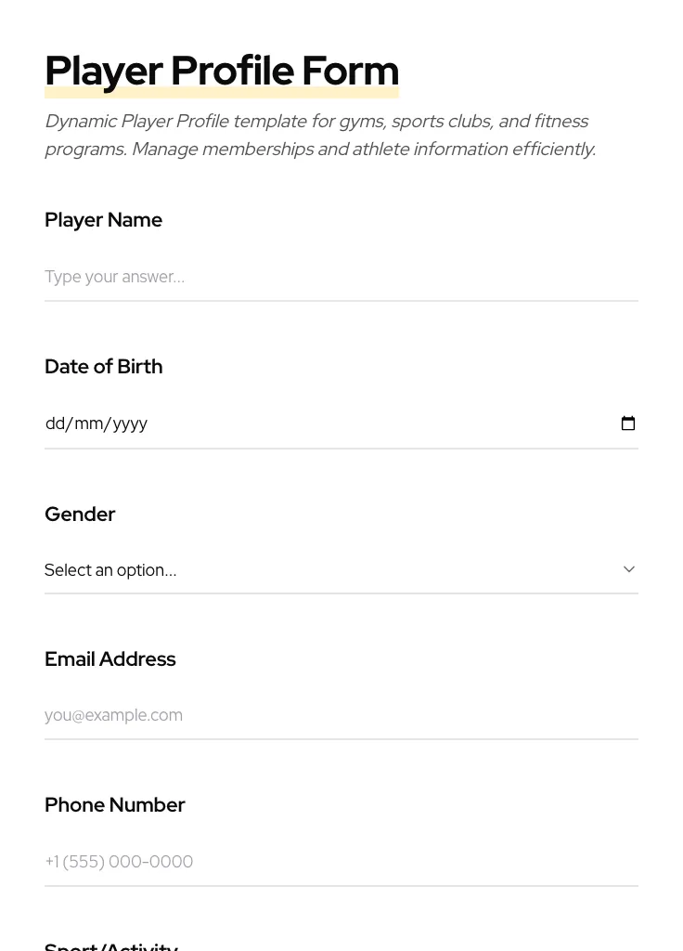Screen dimensions: 683x951
Task: Click the '+1 (555) 000-0000' placeholder text
Action: (119, 862)
